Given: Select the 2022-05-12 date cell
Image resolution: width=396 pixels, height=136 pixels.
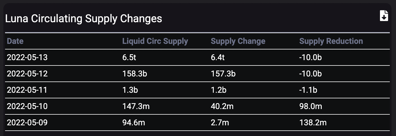Looking at the screenshot, I should (x=27, y=74).
